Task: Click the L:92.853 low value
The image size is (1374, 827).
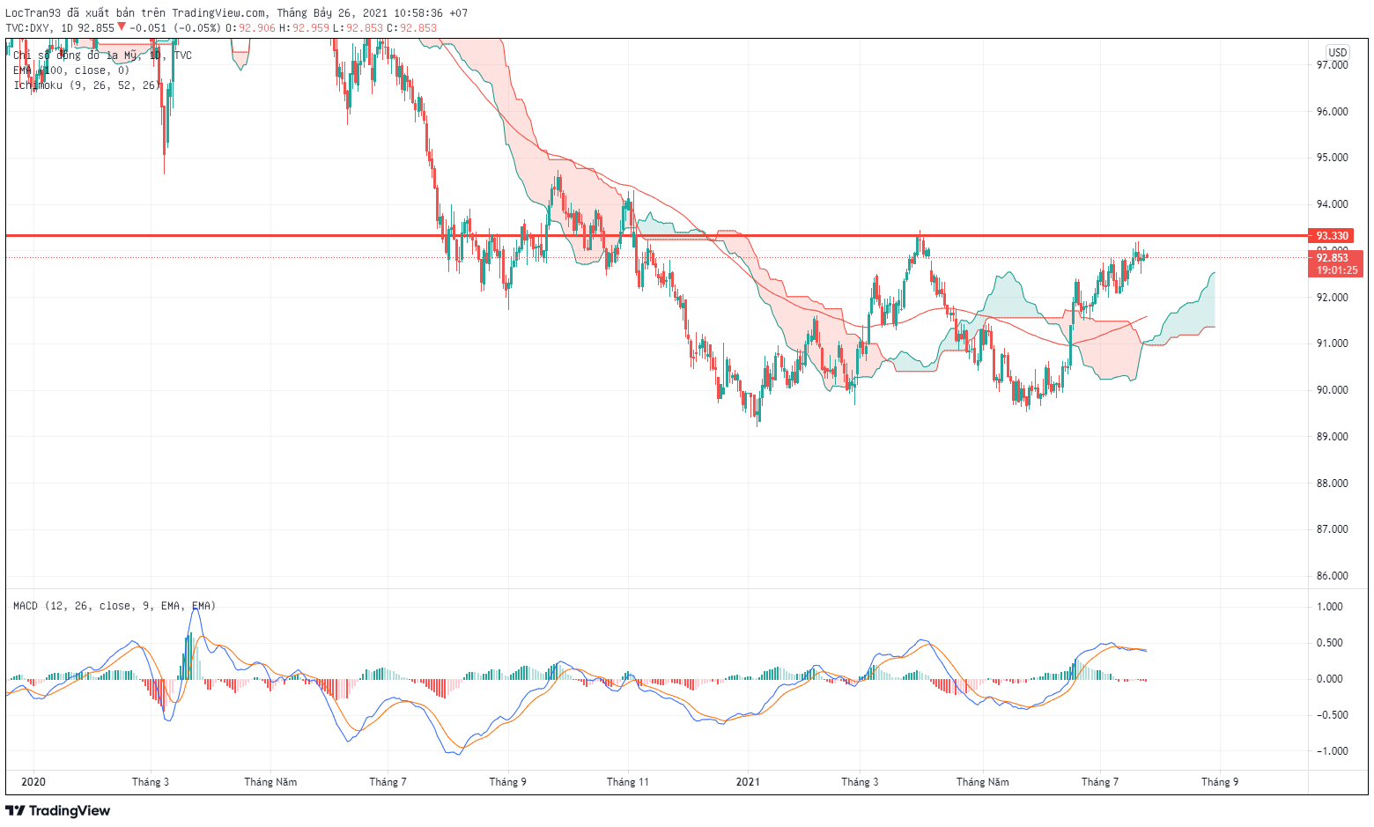Action: click(358, 27)
